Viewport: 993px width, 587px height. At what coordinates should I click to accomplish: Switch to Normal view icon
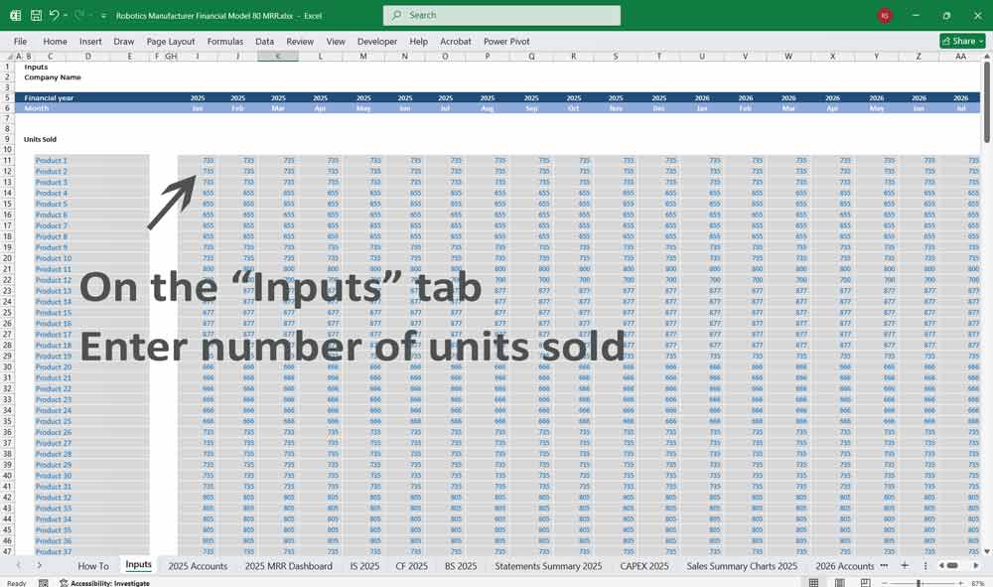coord(814,583)
